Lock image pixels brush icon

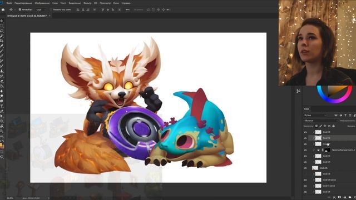point(320,126)
